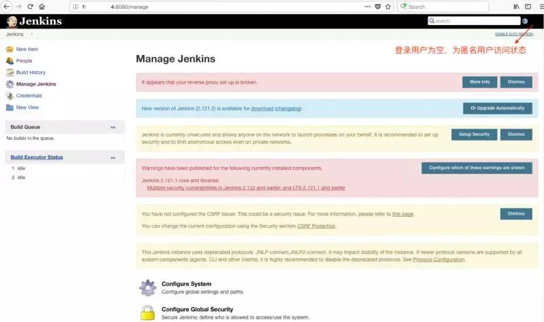Click Enable Auto Refresh link
Screen dimensions: 544x322
tap(514, 34)
